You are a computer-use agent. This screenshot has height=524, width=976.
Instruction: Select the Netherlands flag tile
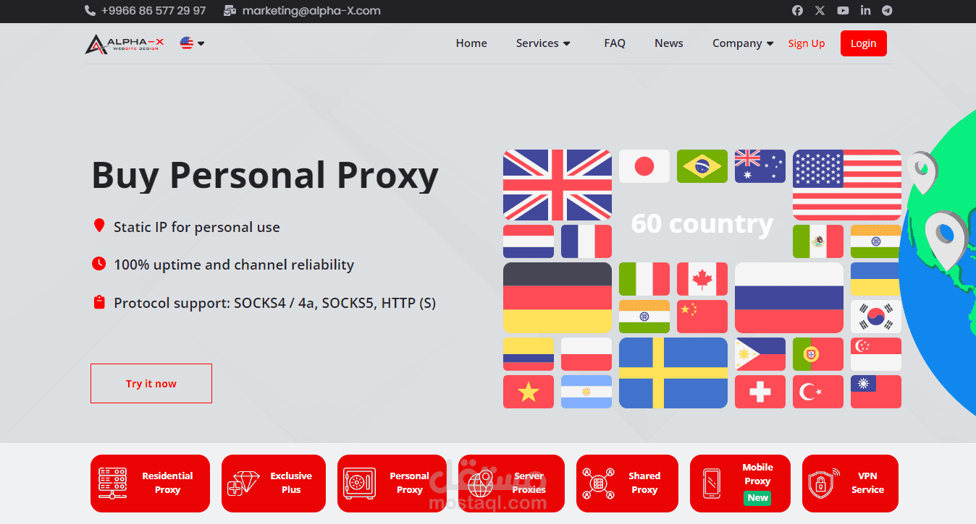point(529,241)
